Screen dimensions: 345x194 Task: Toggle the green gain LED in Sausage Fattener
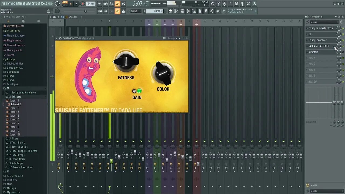click(139, 91)
